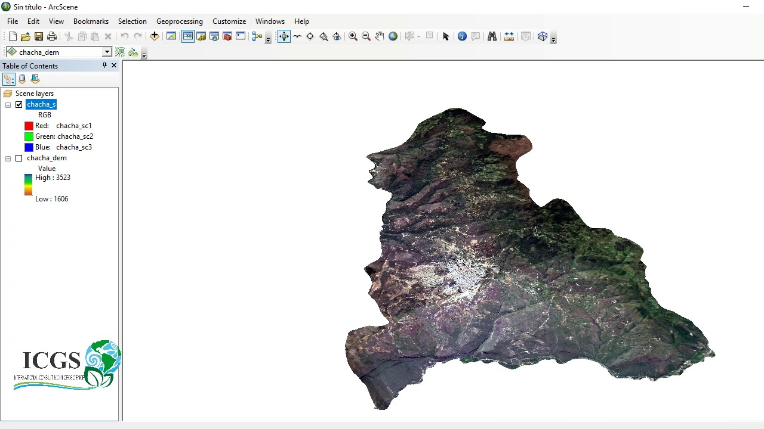Minimize the ArcScene window
This screenshot has height=429, width=764.
click(746, 7)
